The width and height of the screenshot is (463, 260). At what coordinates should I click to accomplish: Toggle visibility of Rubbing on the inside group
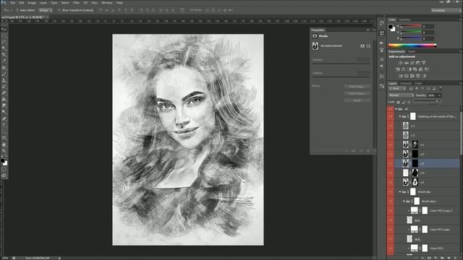point(391,116)
